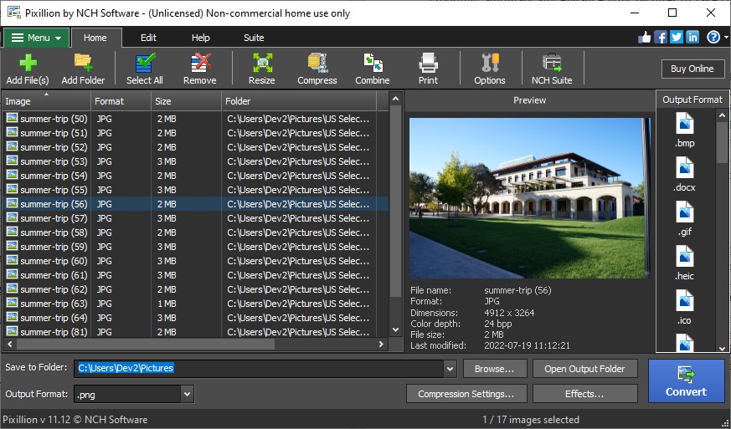
Task: Select the summer-trip (62) row
Action: click(x=195, y=289)
